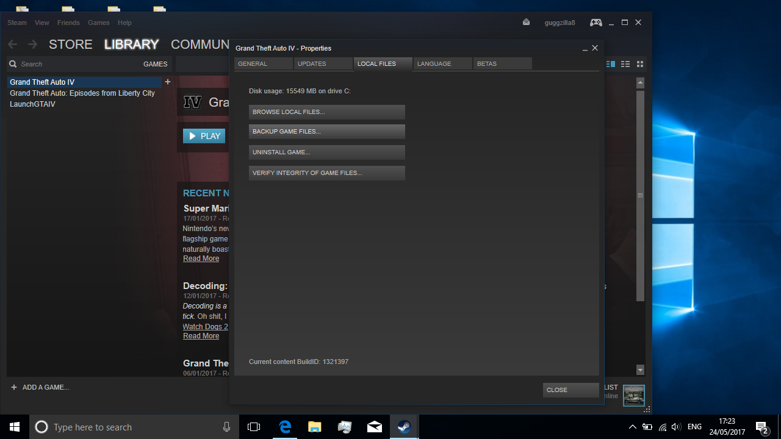Click Read More under Watch Dogs 2 link
This screenshot has height=439, width=781.
201,336
